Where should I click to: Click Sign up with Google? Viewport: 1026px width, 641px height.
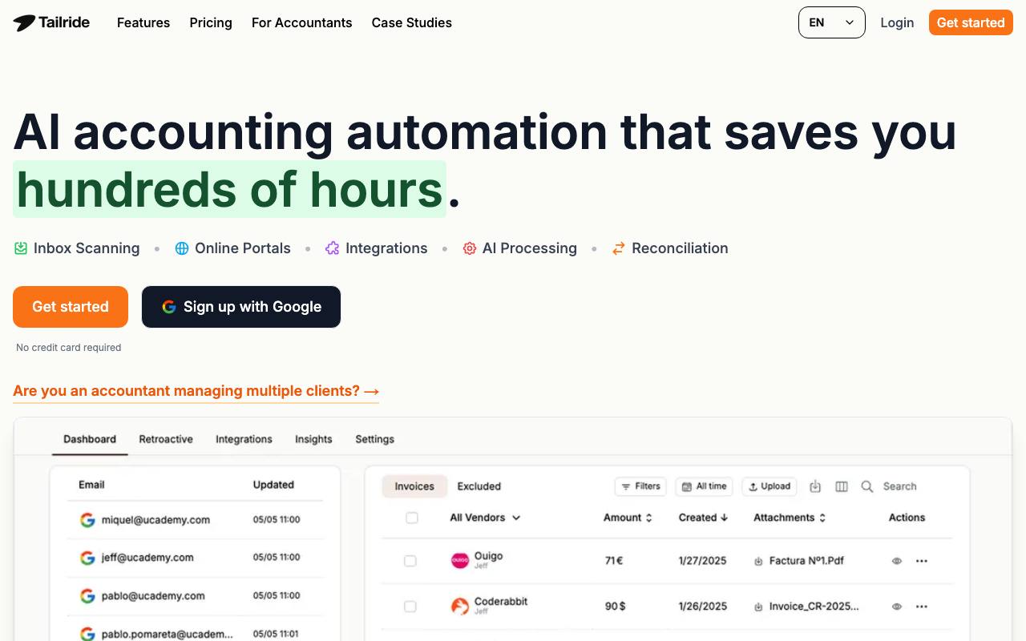coord(241,307)
